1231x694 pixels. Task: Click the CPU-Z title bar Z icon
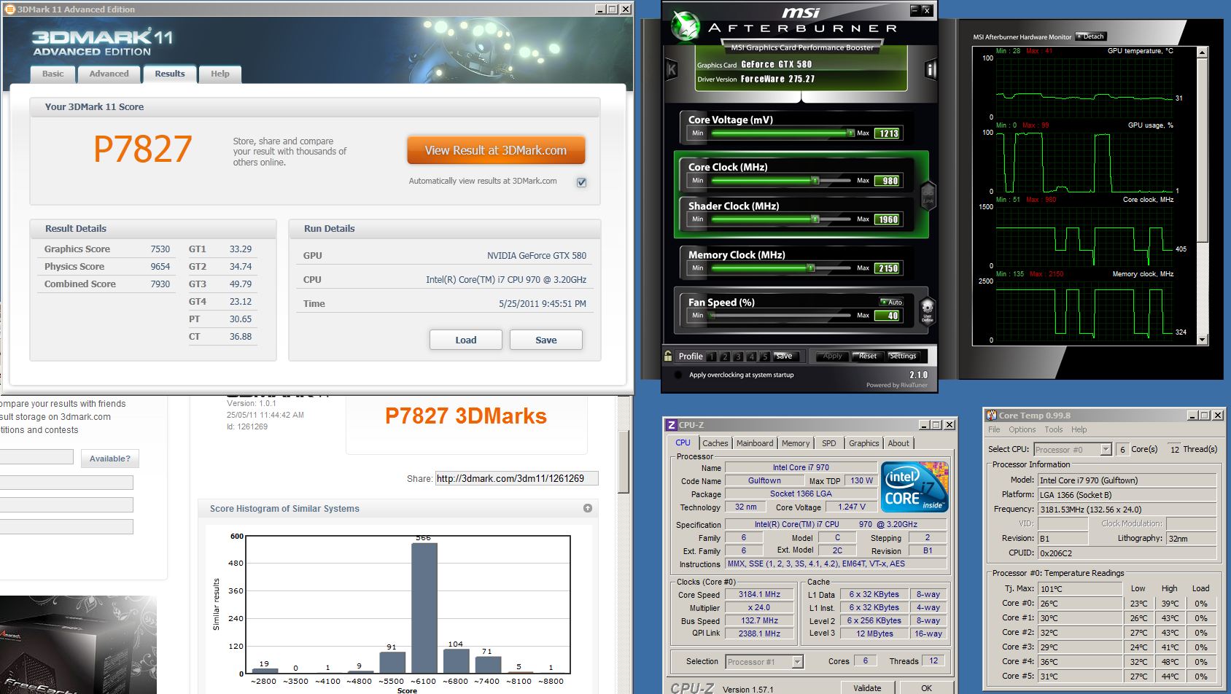(x=671, y=425)
